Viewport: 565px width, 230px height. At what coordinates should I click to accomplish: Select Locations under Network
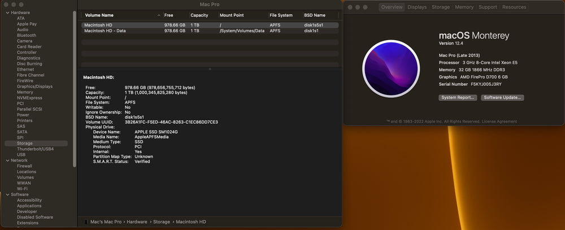tap(27, 172)
